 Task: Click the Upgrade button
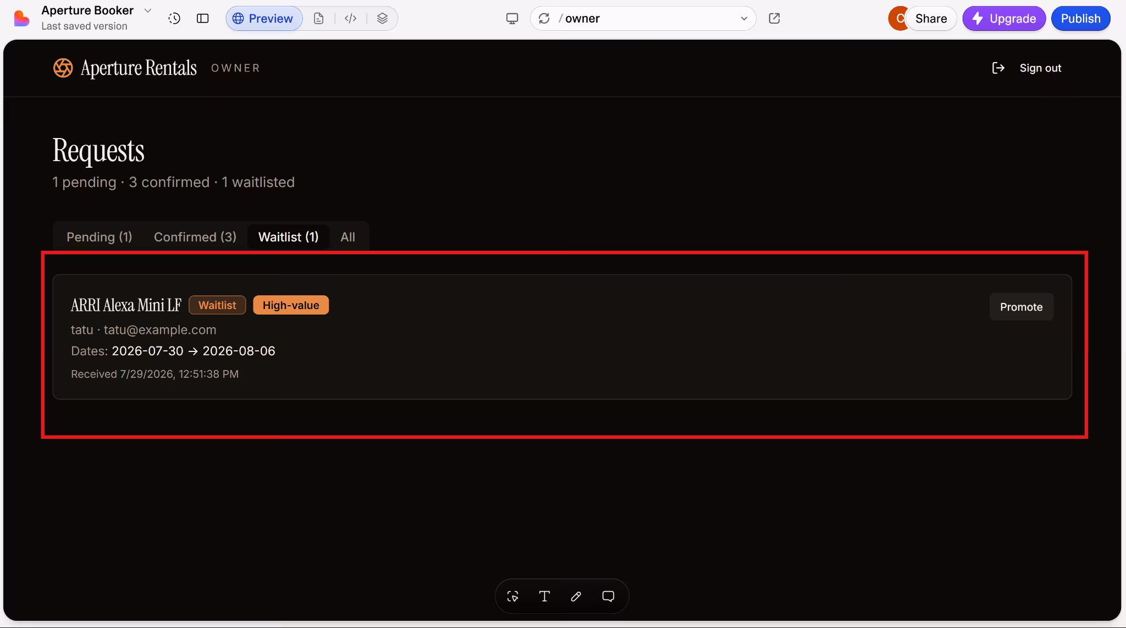point(1004,19)
